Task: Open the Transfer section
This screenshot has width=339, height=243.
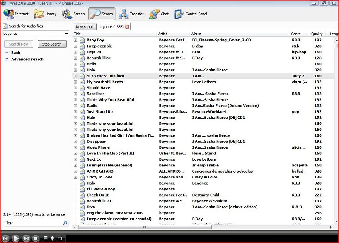Action: pos(131,14)
